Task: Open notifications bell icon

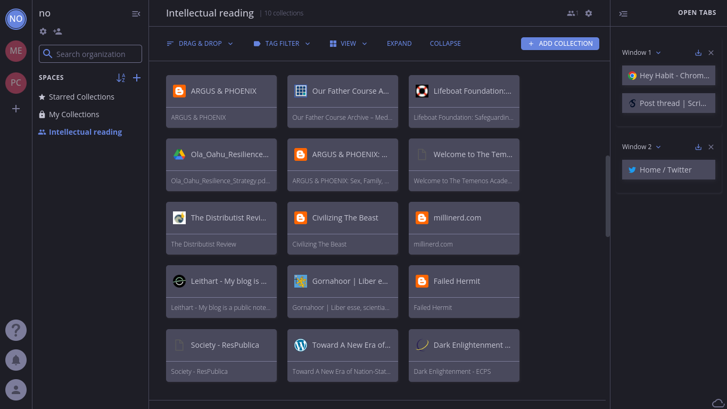Action: [16, 360]
